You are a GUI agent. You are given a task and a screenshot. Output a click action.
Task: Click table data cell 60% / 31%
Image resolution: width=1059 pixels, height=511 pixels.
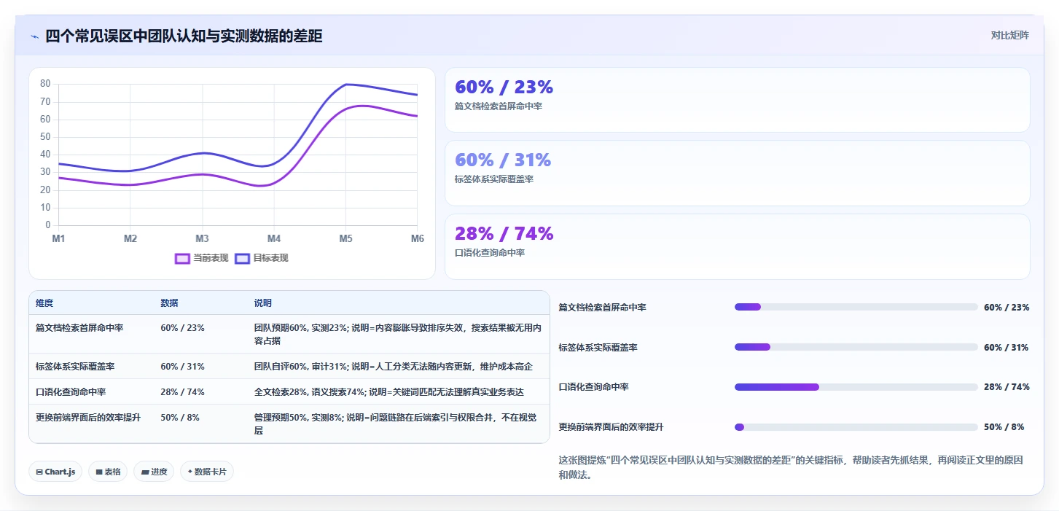182,366
